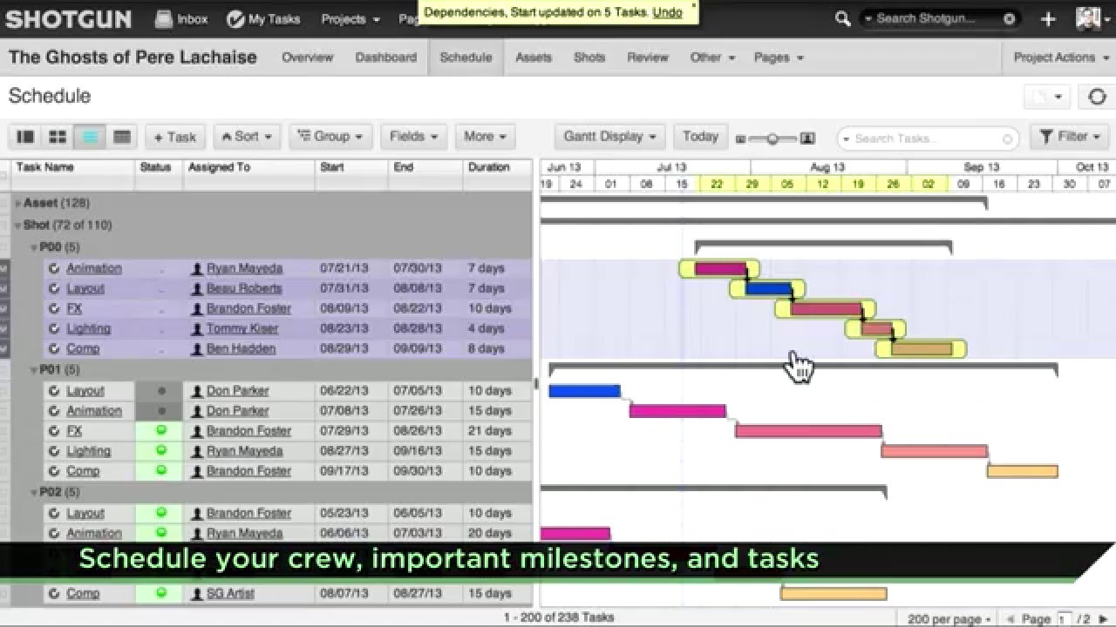The height and width of the screenshot is (627, 1116).
Task: Click the task icon beside P00 Lighting
Action: (54, 329)
